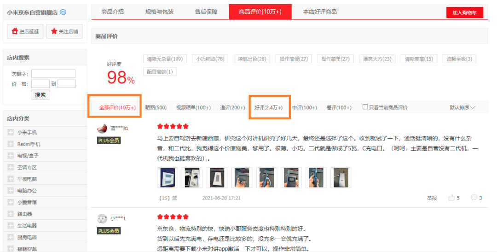
Task: Open second review photo thumbnail
Action: [192, 177]
